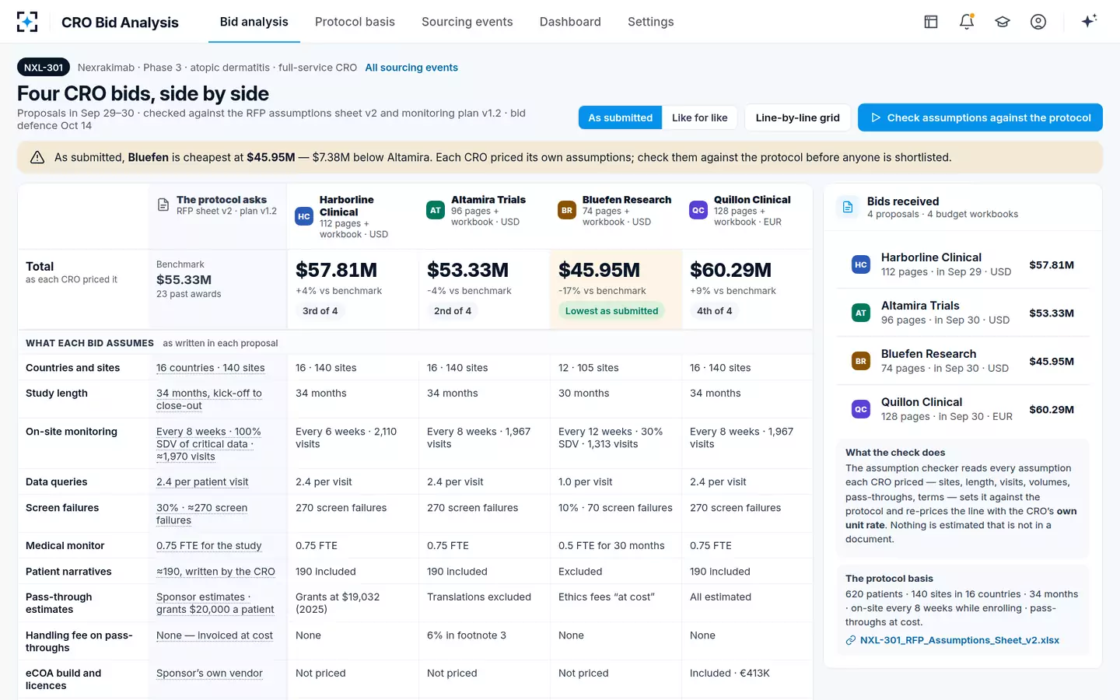1120x700 pixels.
Task: Click the protocol basis document icon
Action: pyautogui.click(x=163, y=205)
